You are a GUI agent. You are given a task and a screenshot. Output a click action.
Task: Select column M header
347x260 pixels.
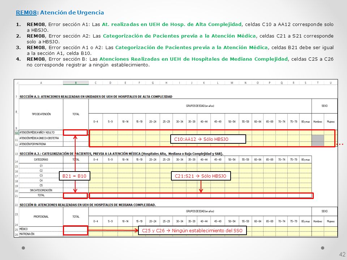(232, 83)
